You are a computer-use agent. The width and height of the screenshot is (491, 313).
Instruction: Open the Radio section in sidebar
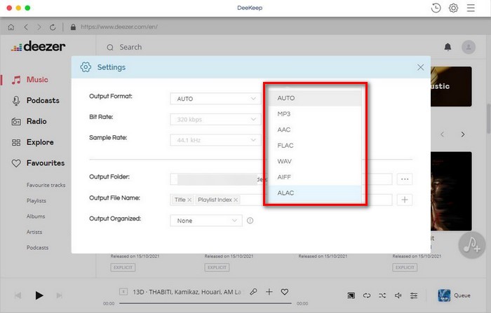coord(29,121)
